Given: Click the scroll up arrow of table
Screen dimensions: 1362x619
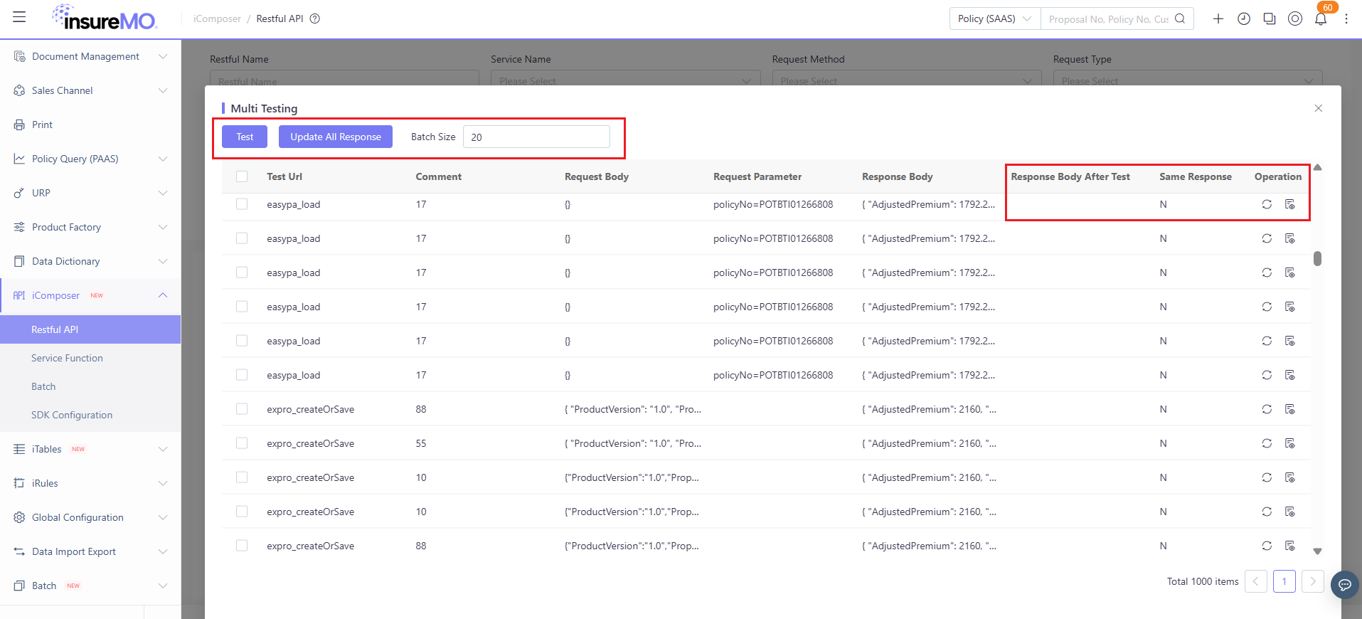Looking at the screenshot, I should tap(1318, 167).
